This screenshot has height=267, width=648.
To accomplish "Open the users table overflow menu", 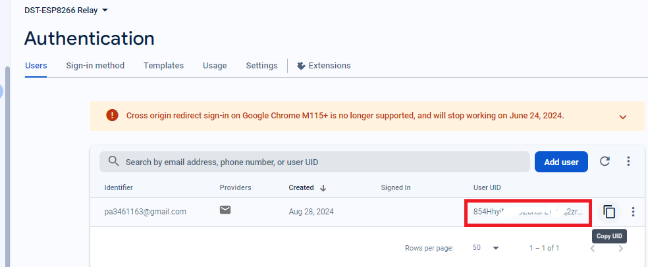I will click(628, 161).
